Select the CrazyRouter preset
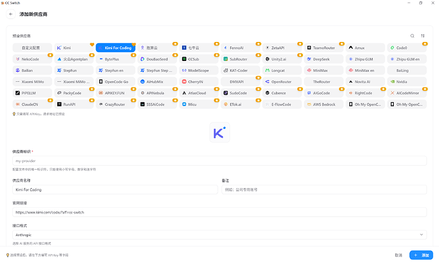Image resolution: width=439 pixels, height=263 pixels. (x=115, y=104)
